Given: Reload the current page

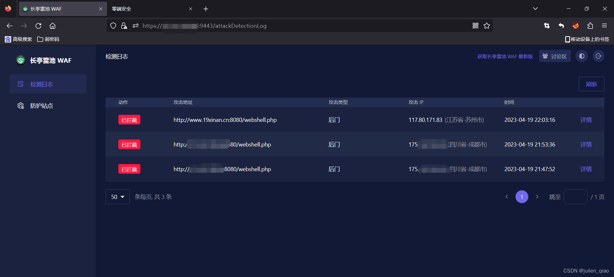Looking at the screenshot, I should (38, 26).
